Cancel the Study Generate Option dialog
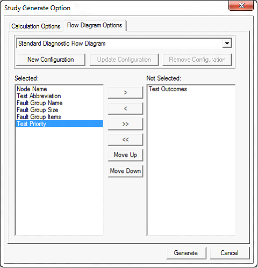258x268 pixels. point(230,253)
